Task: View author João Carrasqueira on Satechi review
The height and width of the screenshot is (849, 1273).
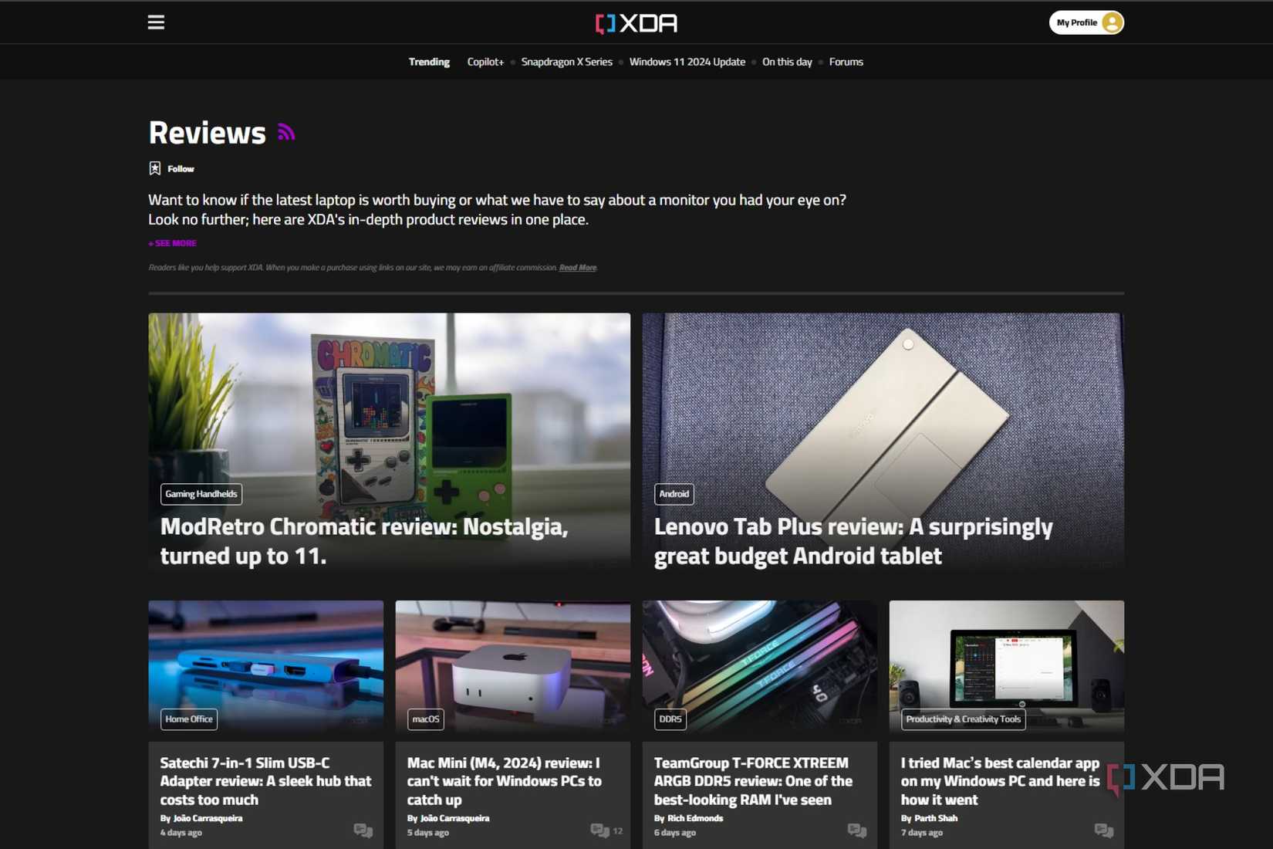Action: [x=208, y=818]
